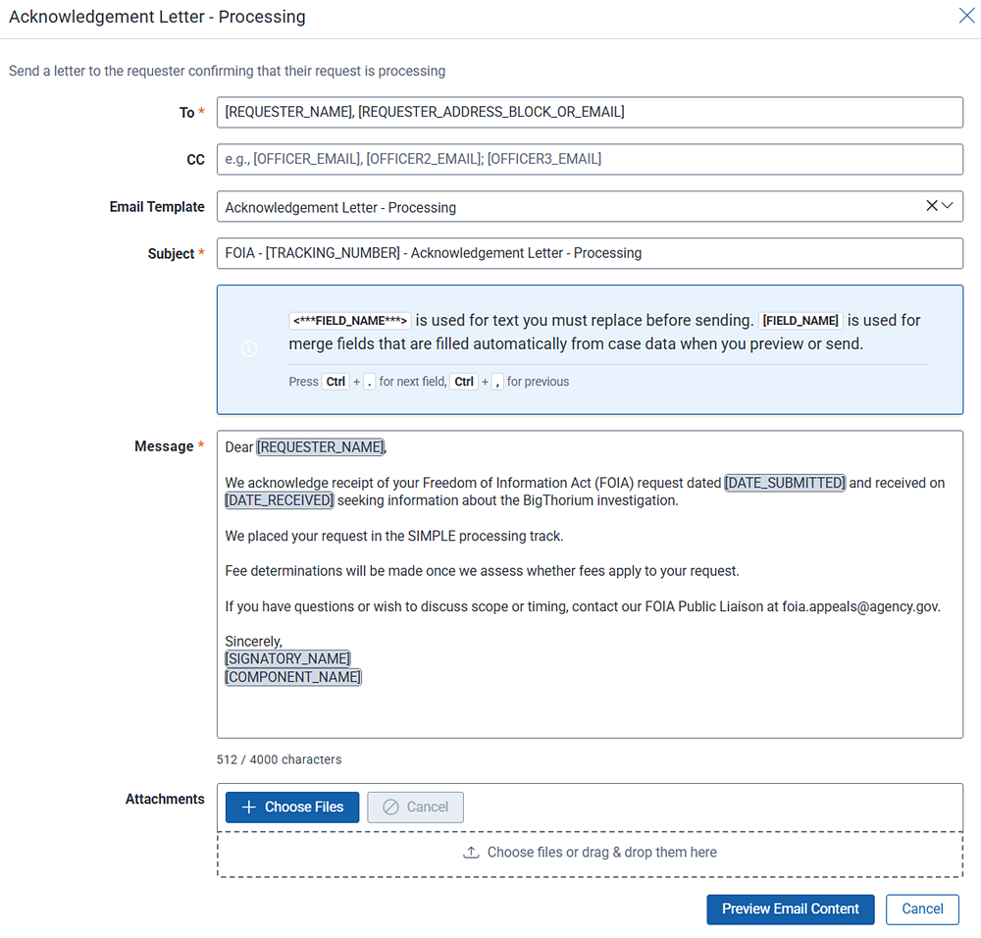Click the bottom Cancel button

pos(922,910)
